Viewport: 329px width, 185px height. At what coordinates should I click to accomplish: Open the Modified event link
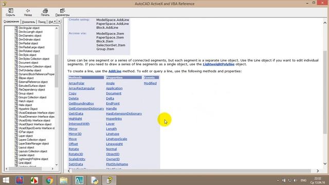[x=150, y=83]
